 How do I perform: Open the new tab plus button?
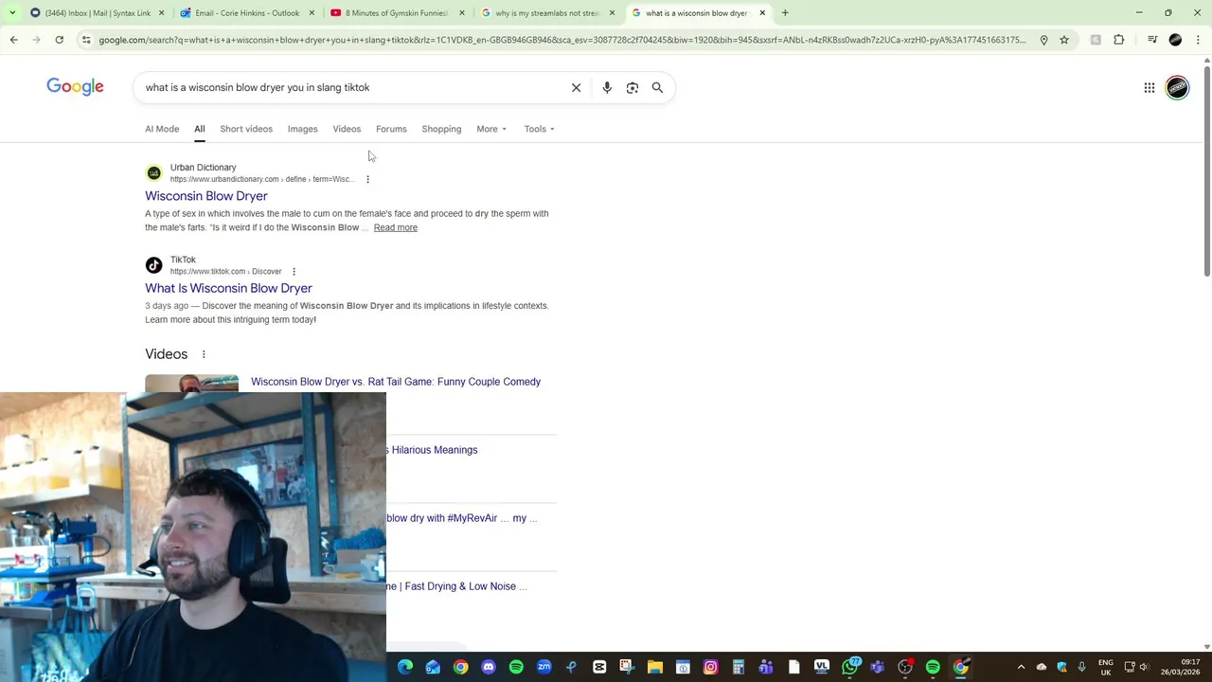(x=785, y=13)
